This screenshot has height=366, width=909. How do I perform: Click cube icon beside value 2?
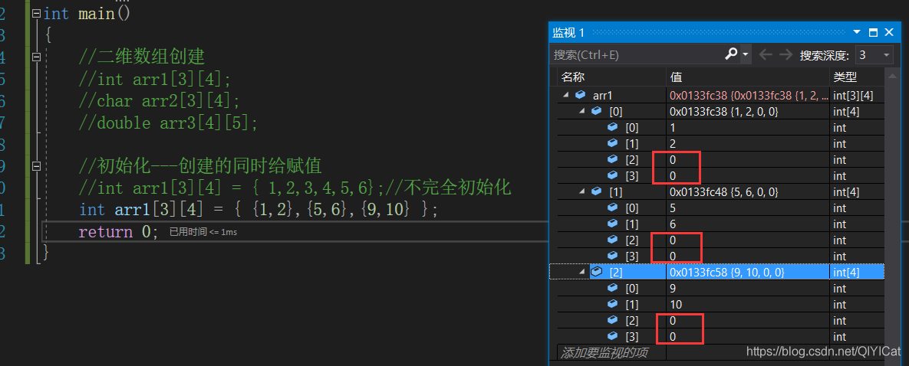pyautogui.click(x=612, y=144)
